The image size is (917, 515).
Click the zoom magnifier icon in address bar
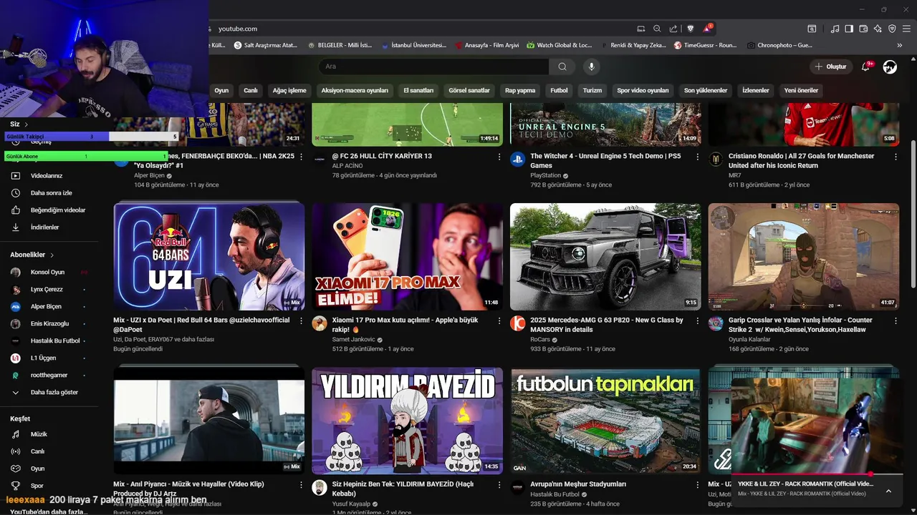tap(657, 29)
